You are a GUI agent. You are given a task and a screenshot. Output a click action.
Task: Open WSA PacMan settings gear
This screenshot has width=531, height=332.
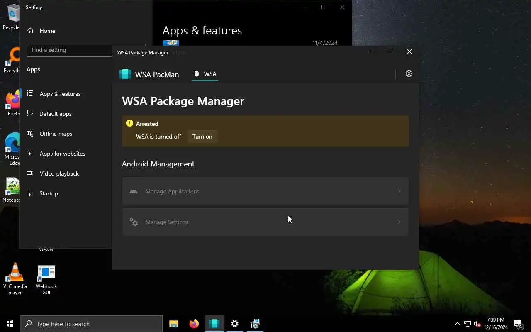point(409,73)
